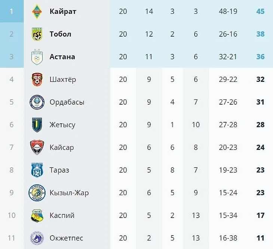Screen dimensions: 273x249
Task: Click Кайрат's 45 points value
Action: coord(260,12)
